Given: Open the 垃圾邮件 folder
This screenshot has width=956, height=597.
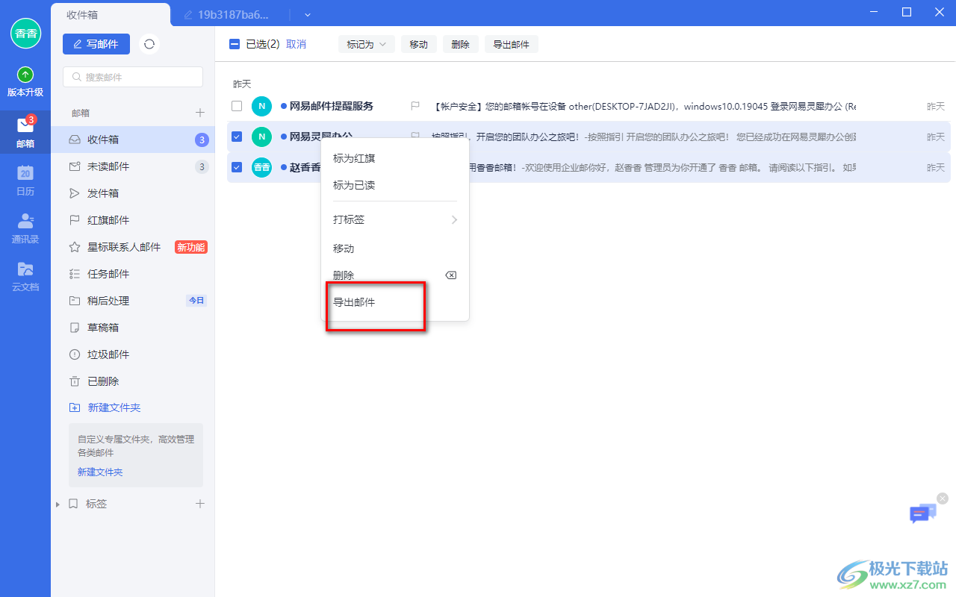Looking at the screenshot, I should tap(133, 354).
